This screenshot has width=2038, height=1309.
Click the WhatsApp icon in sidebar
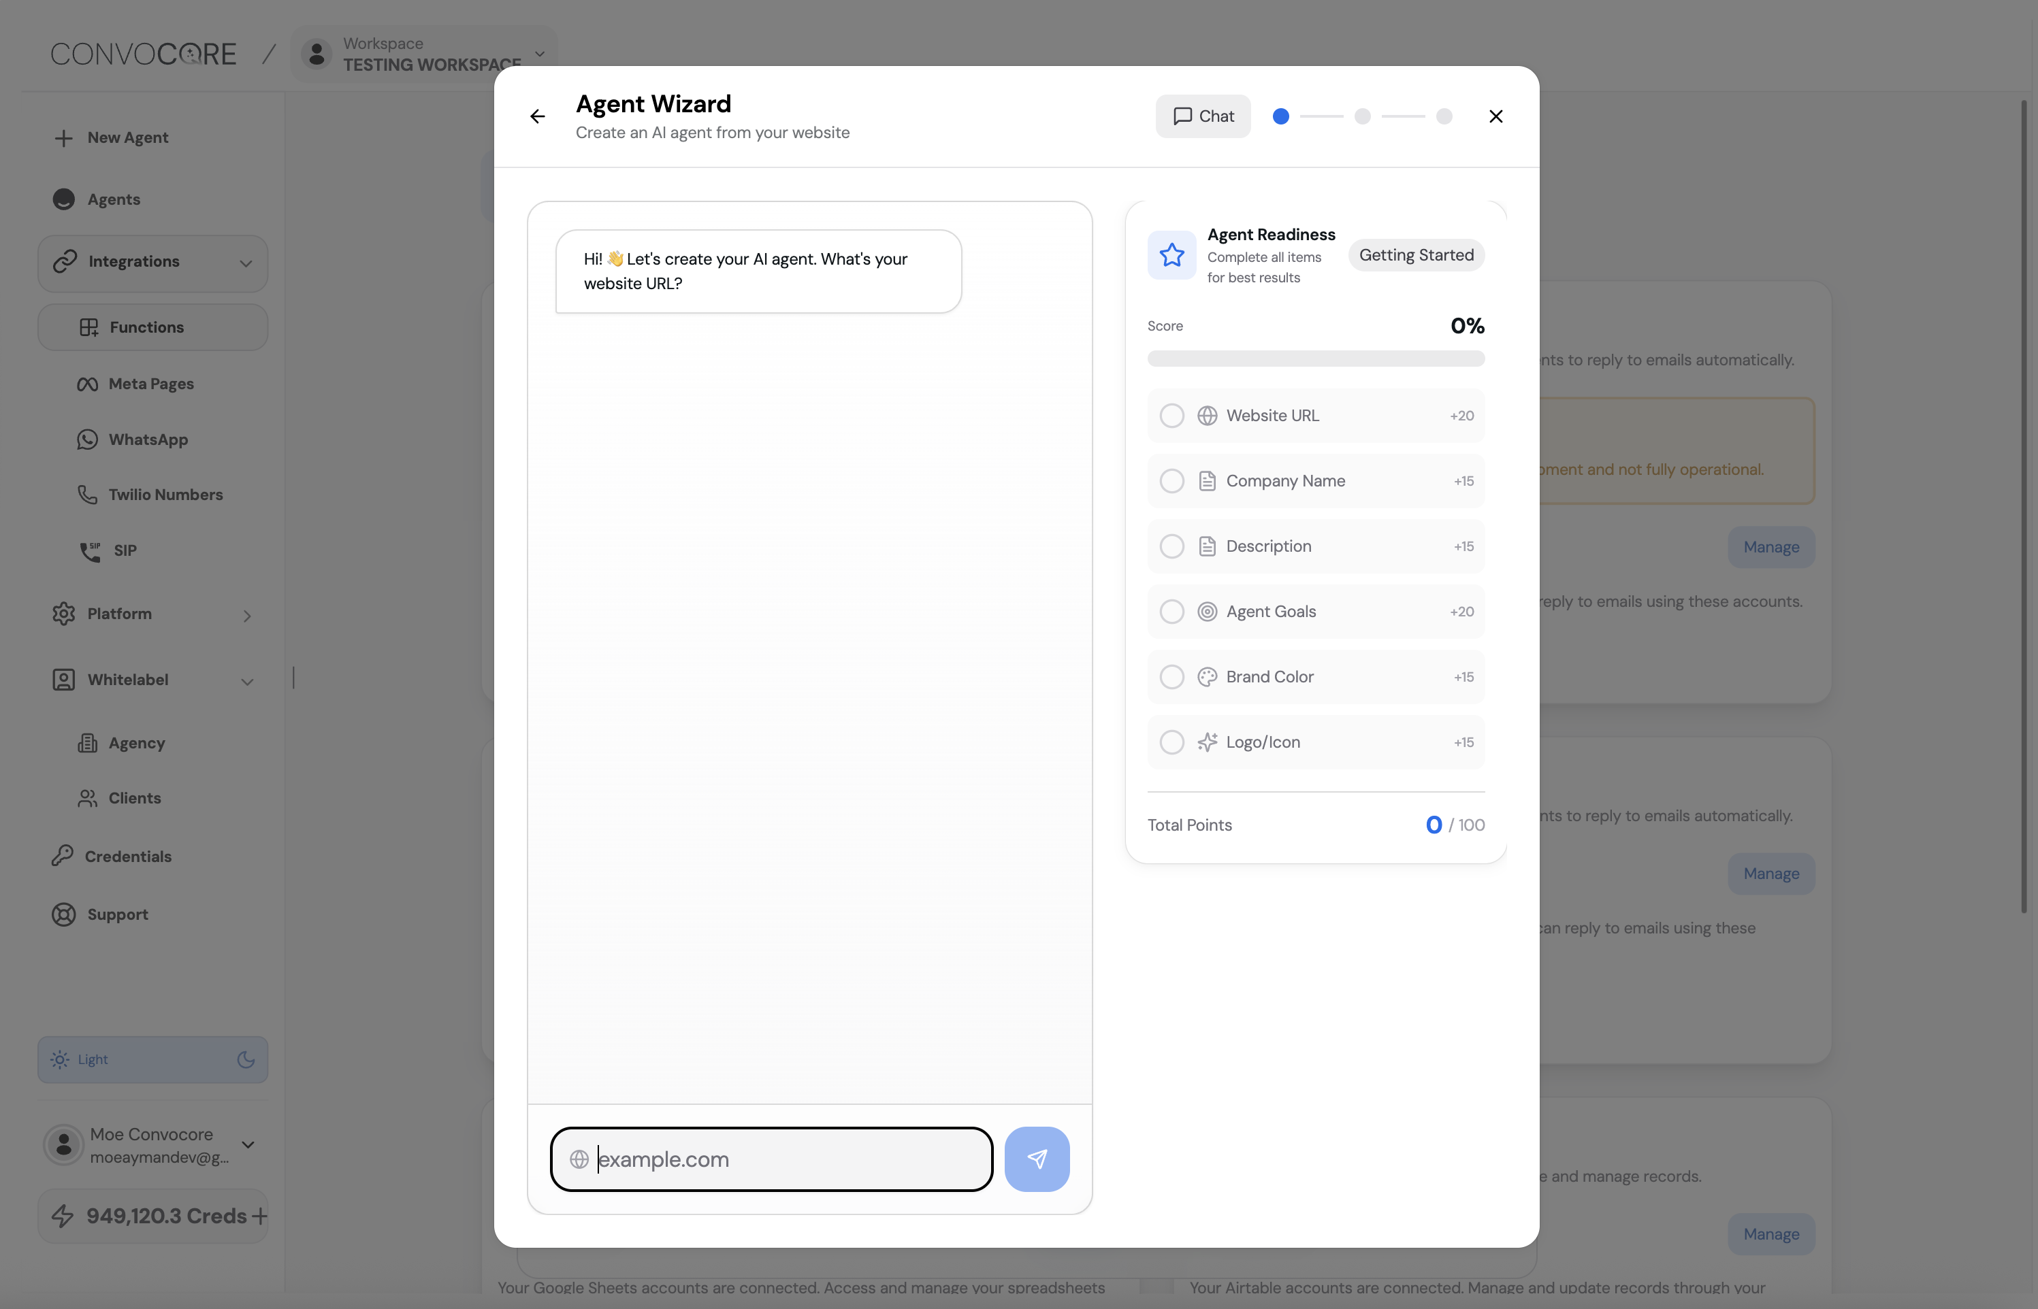coord(88,440)
